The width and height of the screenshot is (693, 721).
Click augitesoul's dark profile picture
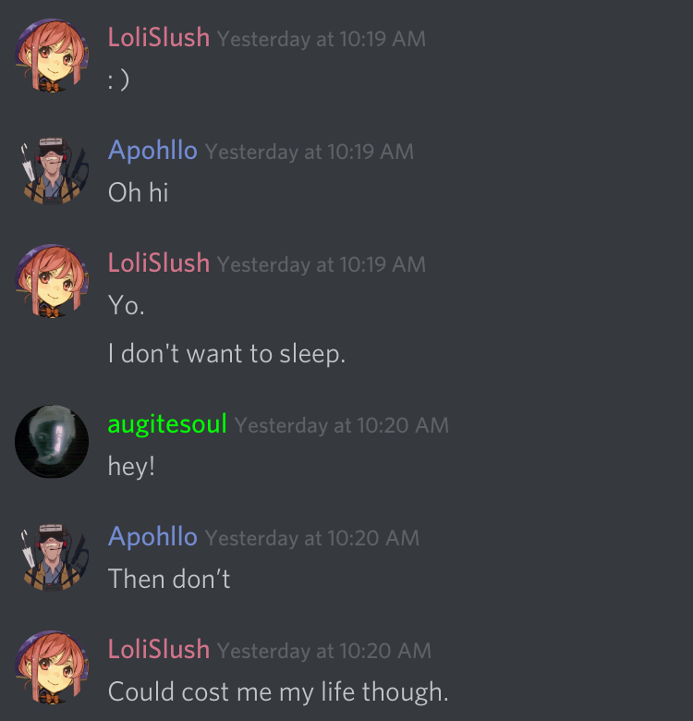pos(52,442)
